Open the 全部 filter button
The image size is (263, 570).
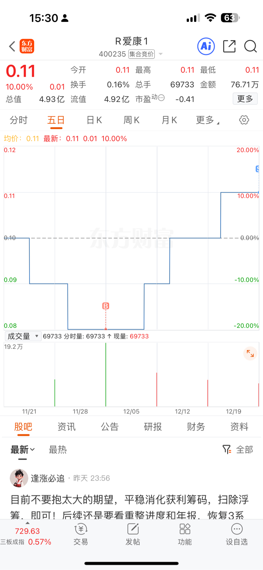tap(238, 449)
